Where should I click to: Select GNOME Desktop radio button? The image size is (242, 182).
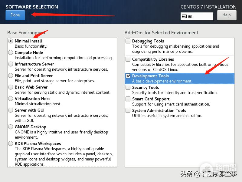click(x=11, y=127)
